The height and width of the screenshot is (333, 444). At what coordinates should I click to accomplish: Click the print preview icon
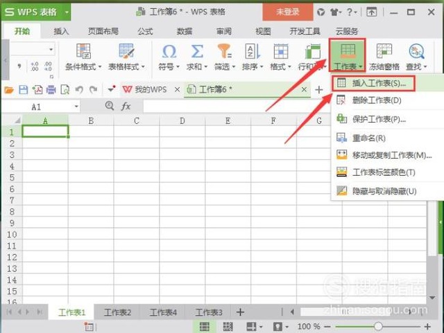tap(65, 90)
